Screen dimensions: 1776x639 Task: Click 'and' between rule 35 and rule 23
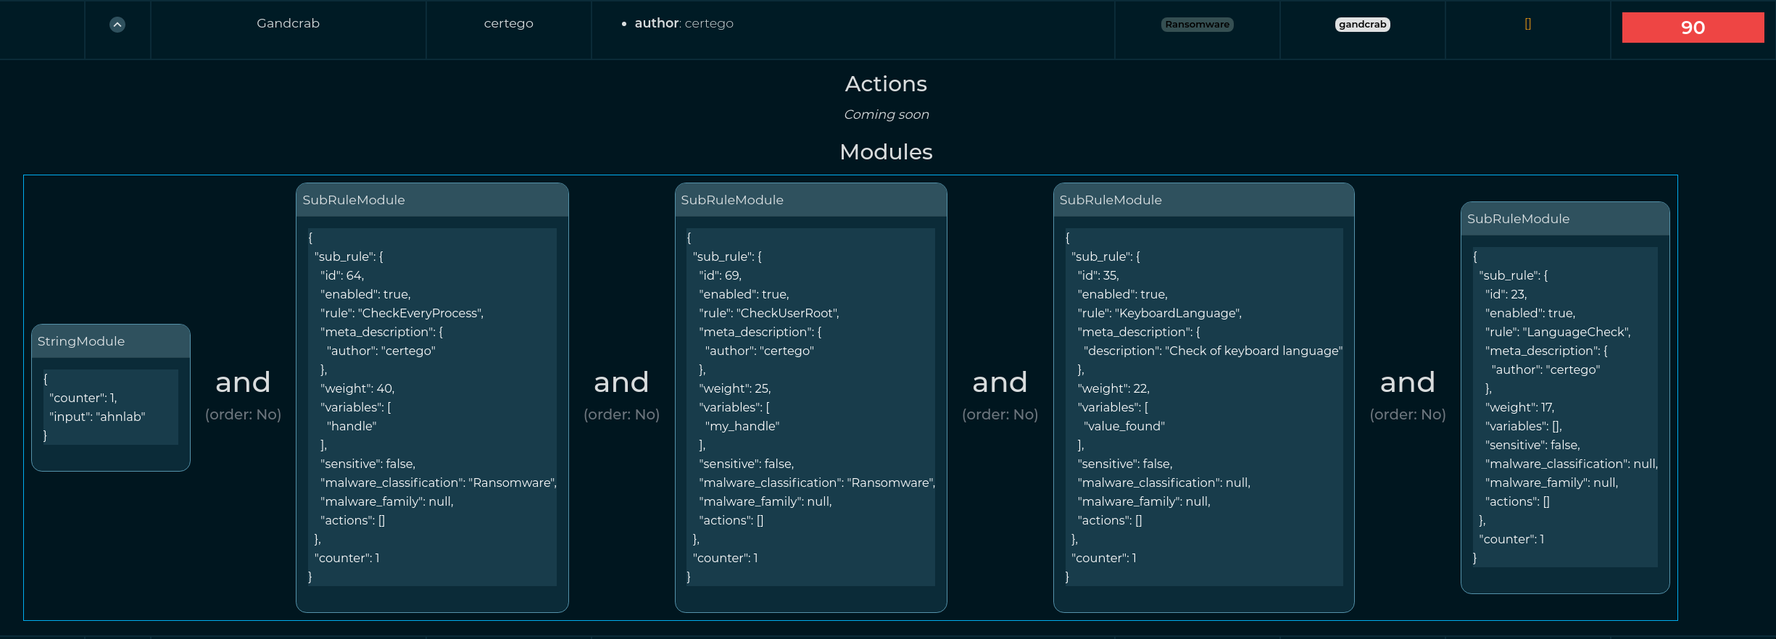click(1408, 383)
